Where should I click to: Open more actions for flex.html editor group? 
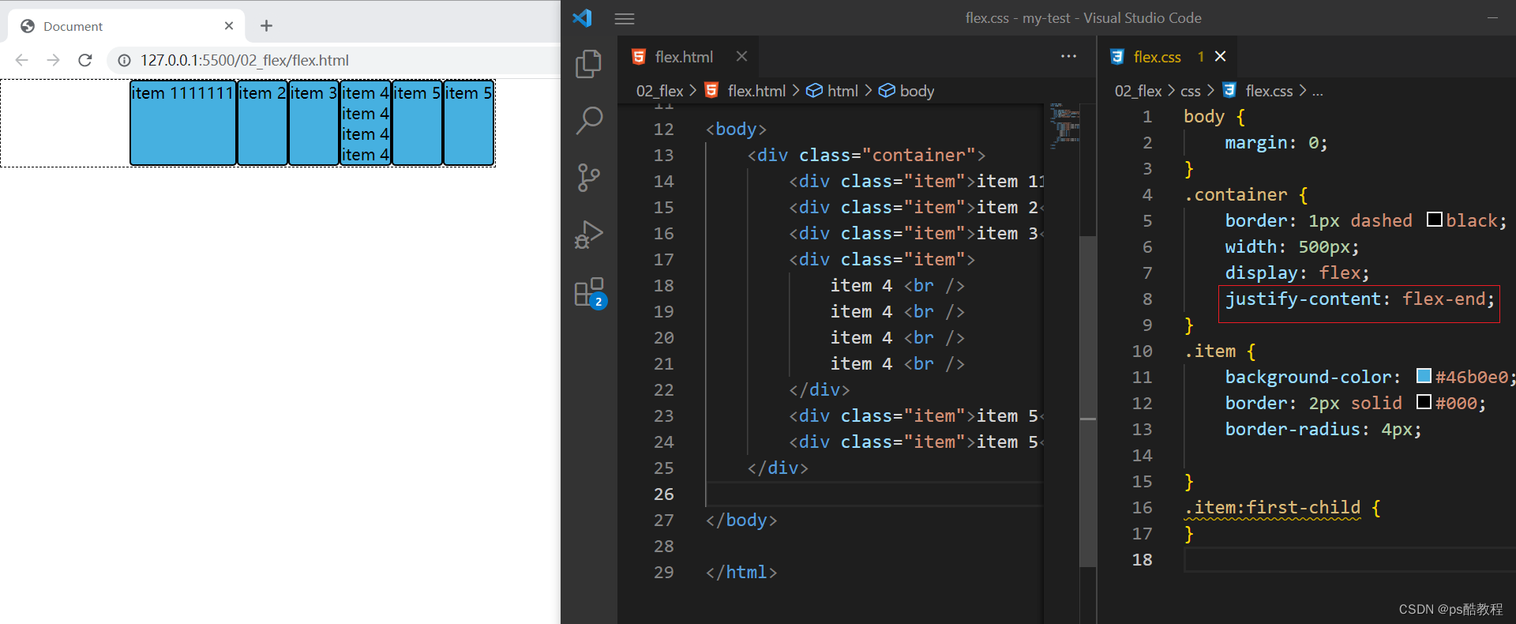[1068, 56]
